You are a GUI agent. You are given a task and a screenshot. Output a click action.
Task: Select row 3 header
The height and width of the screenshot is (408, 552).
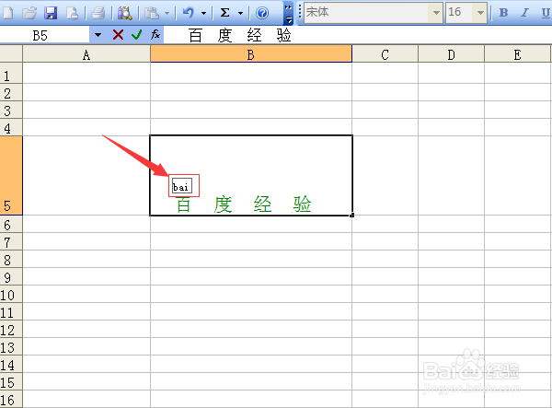[11, 111]
